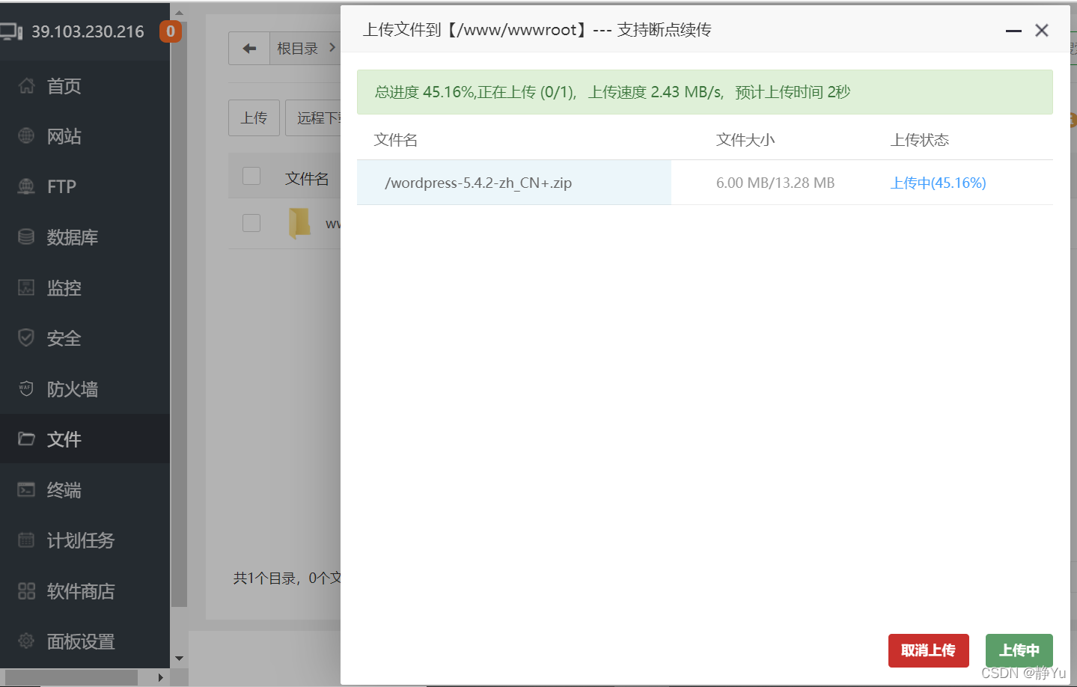Click the FTP globe icon in sidebar

click(26, 186)
